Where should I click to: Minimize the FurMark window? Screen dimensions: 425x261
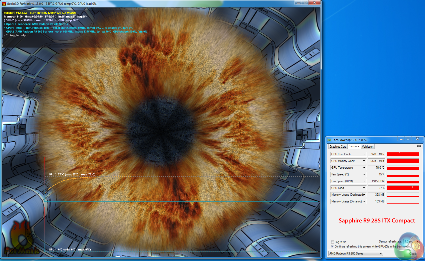click(x=298, y=3)
